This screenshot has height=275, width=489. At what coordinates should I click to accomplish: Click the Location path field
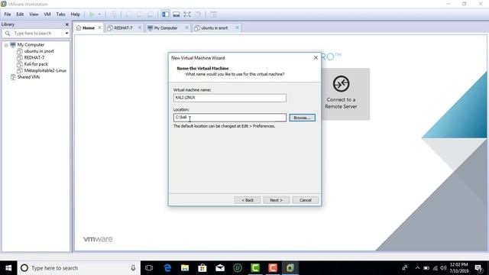pos(230,118)
